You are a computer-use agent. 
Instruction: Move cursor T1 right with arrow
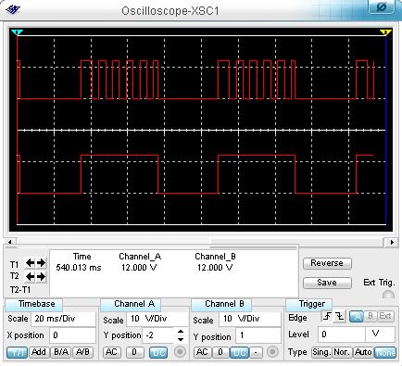click(x=42, y=263)
